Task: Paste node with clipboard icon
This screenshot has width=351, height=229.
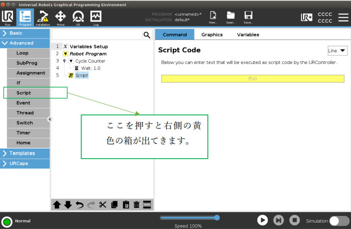Action: pyautogui.click(x=126, y=204)
